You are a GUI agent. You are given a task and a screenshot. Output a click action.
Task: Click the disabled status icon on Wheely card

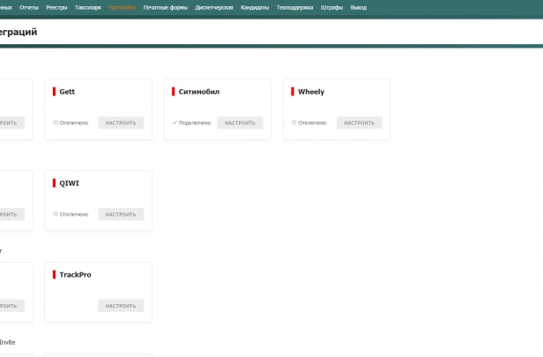click(294, 123)
